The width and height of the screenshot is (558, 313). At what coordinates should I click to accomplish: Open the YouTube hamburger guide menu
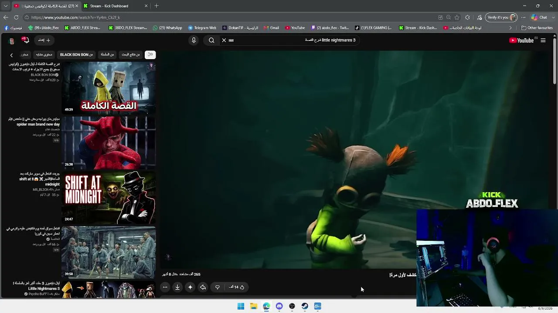pyautogui.click(x=543, y=40)
